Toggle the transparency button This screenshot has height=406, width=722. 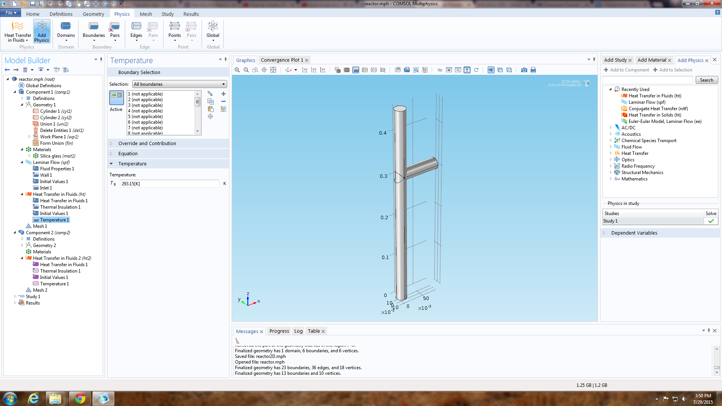(x=500, y=70)
